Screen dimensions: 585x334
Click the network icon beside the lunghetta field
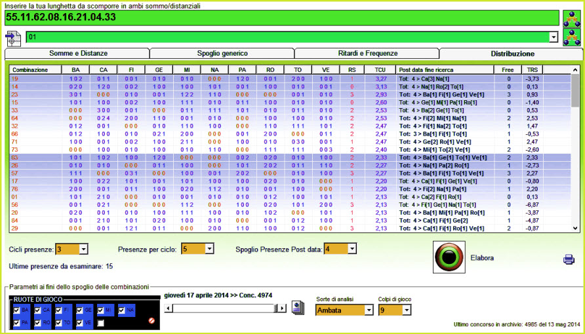click(x=572, y=18)
